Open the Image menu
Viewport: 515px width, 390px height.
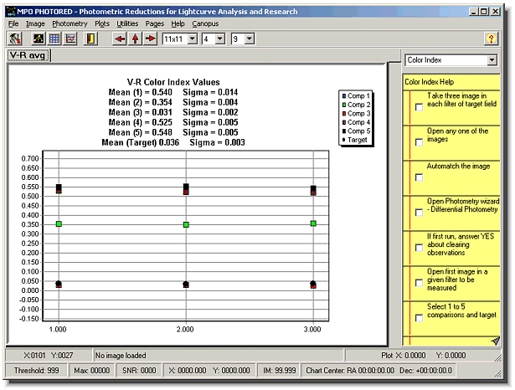point(35,23)
